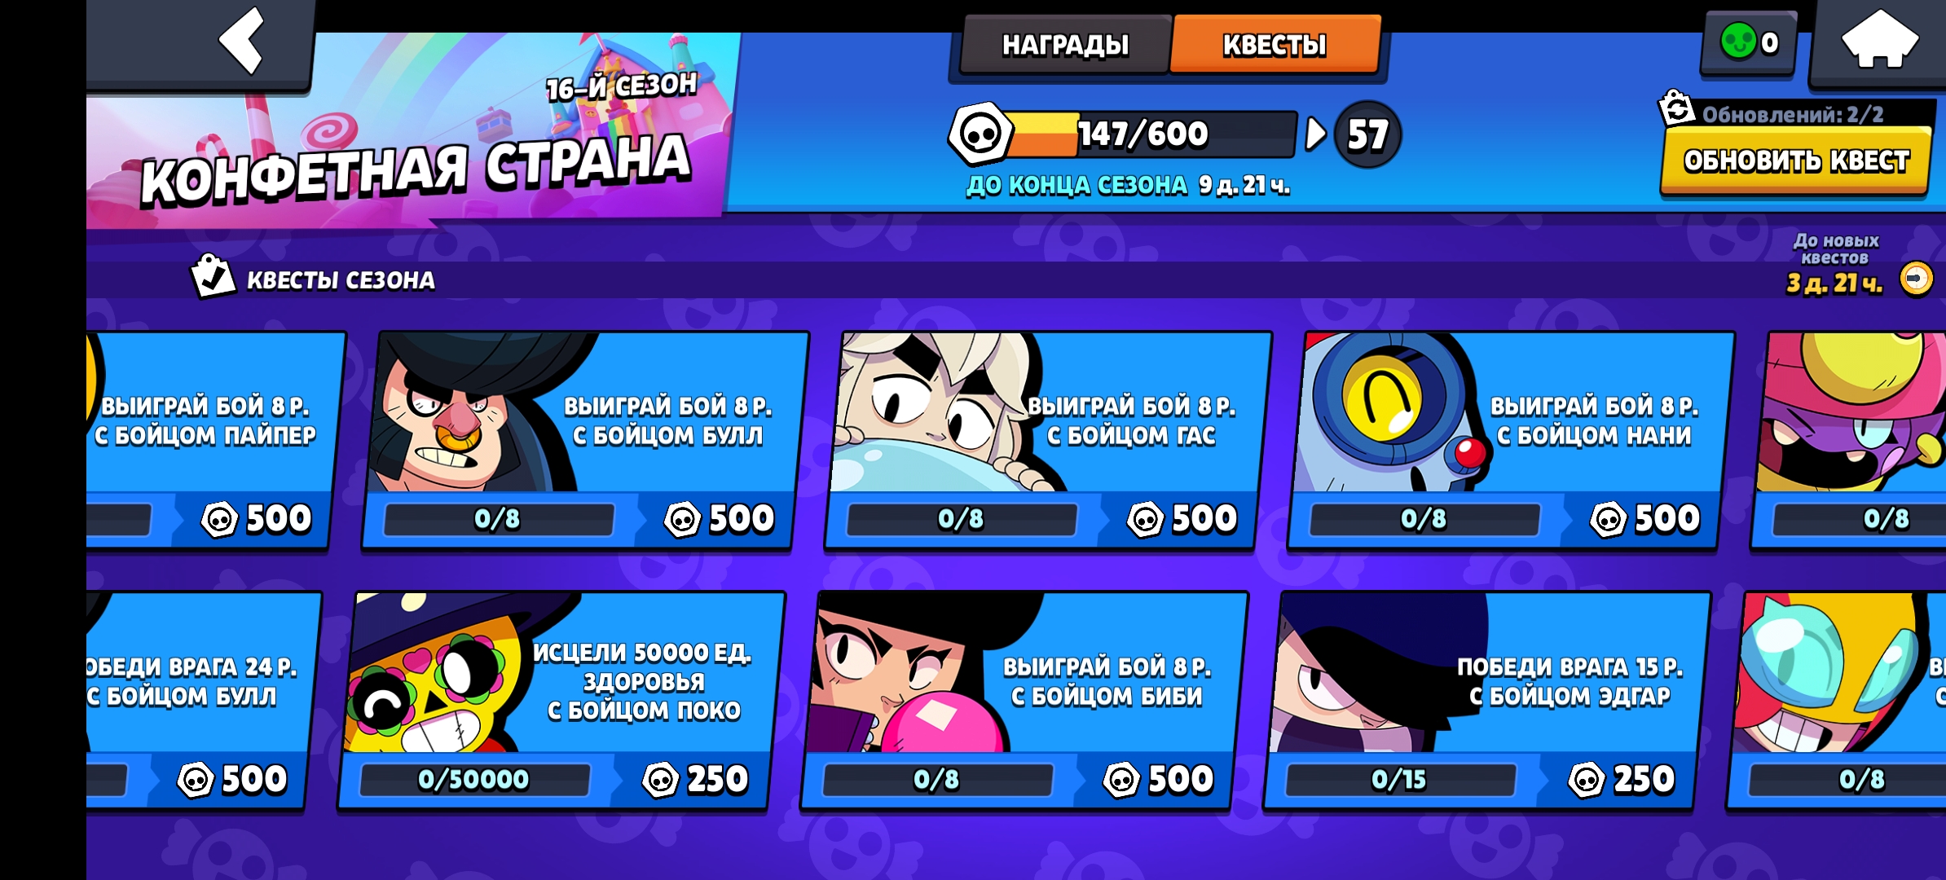Open the Поко heal 50000 quest
Image resolution: width=1946 pixels, height=880 pixels.
pyautogui.click(x=561, y=702)
